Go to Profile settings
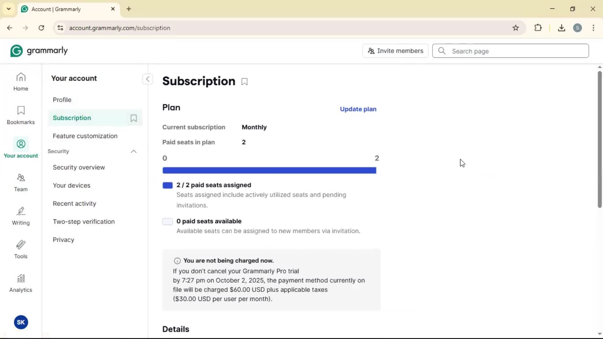 pyautogui.click(x=62, y=100)
